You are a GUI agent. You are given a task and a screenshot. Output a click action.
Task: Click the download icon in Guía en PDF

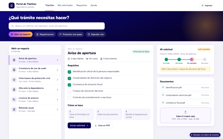pyautogui.click(x=96, y=126)
